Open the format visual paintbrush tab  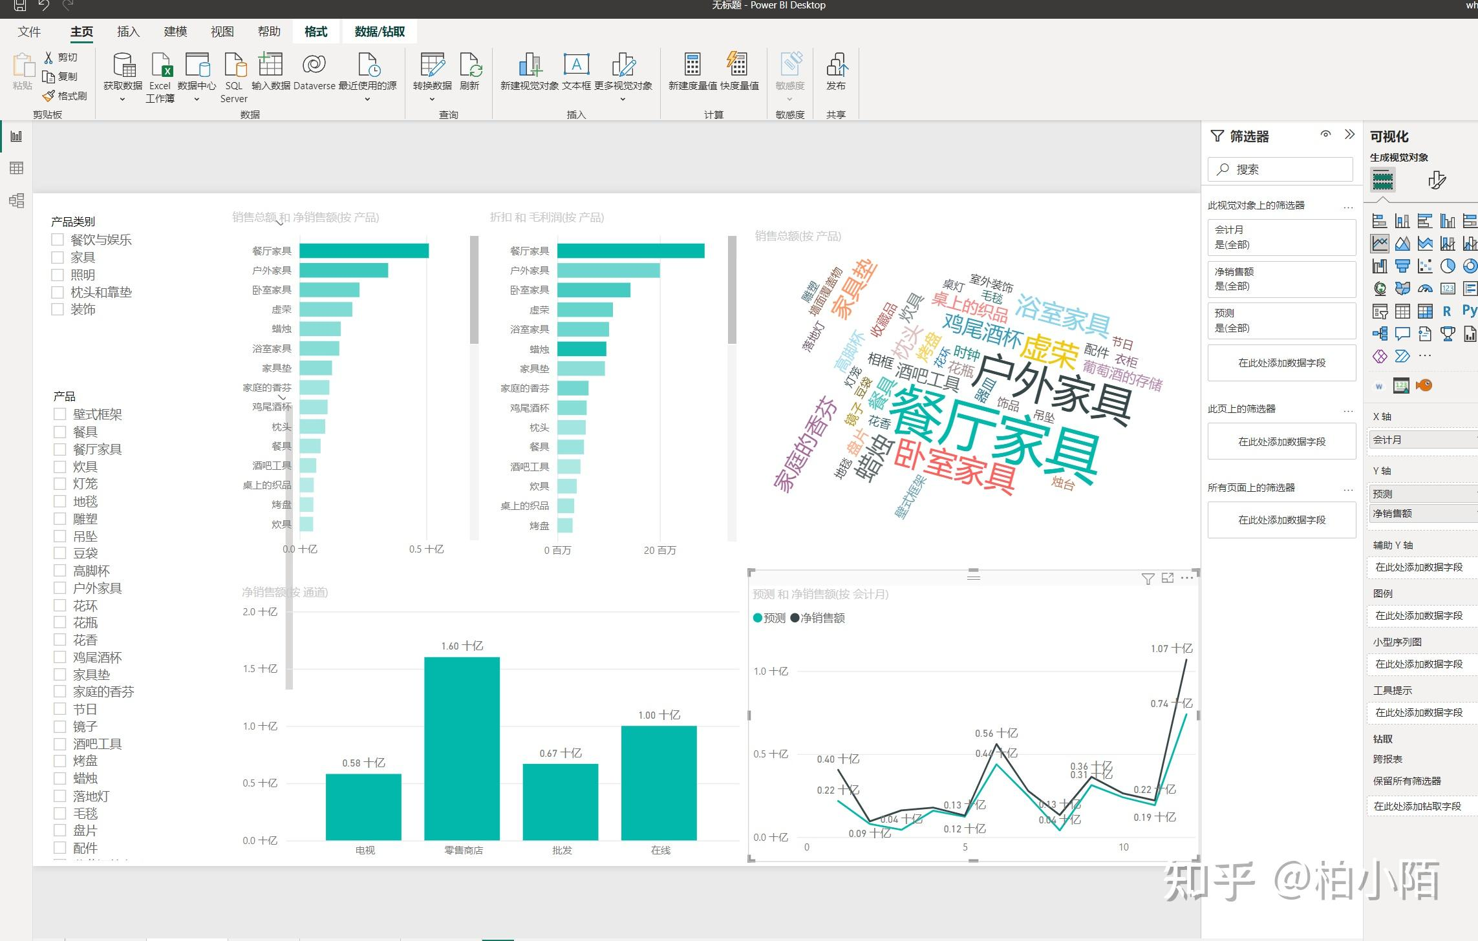tap(1437, 180)
